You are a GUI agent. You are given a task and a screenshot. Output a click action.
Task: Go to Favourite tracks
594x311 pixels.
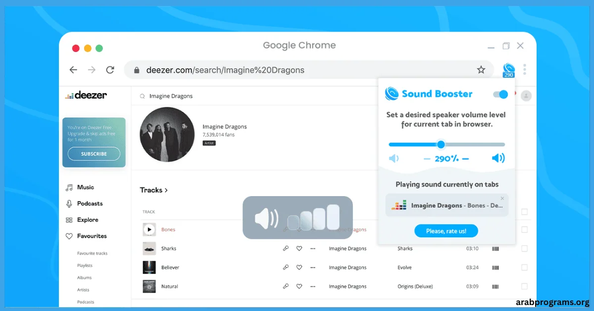(x=92, y=254)
